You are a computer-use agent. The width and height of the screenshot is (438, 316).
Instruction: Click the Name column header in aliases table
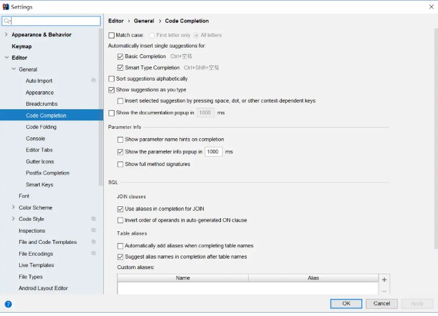183,278
